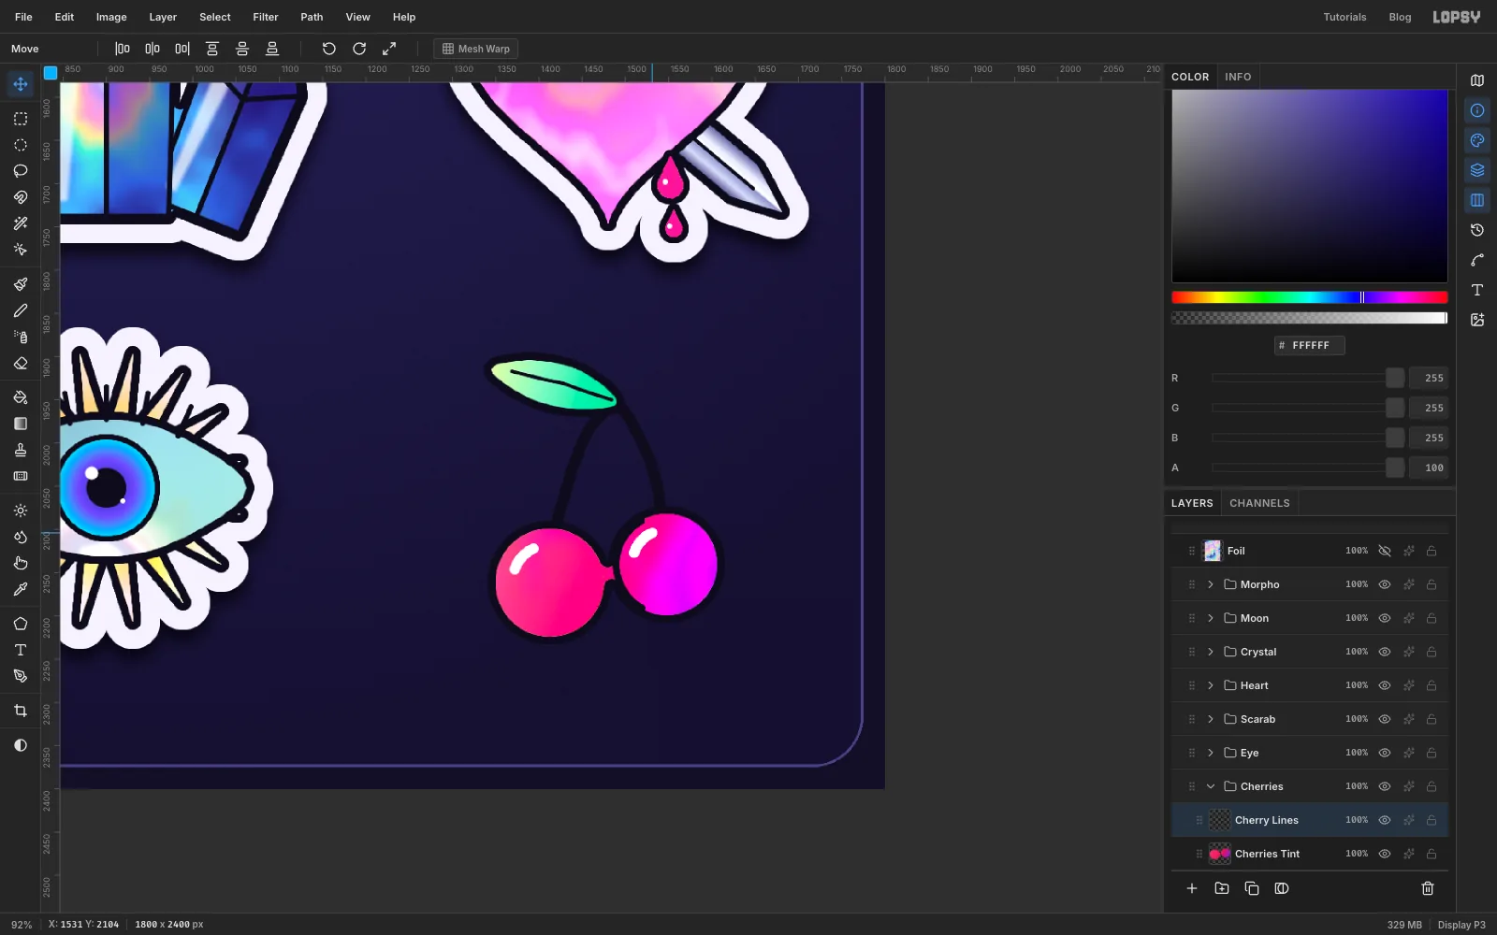This screenshot has width=1497, height=935.
Task: Select the rectangular marquee tool
Action: pos(21,119)
